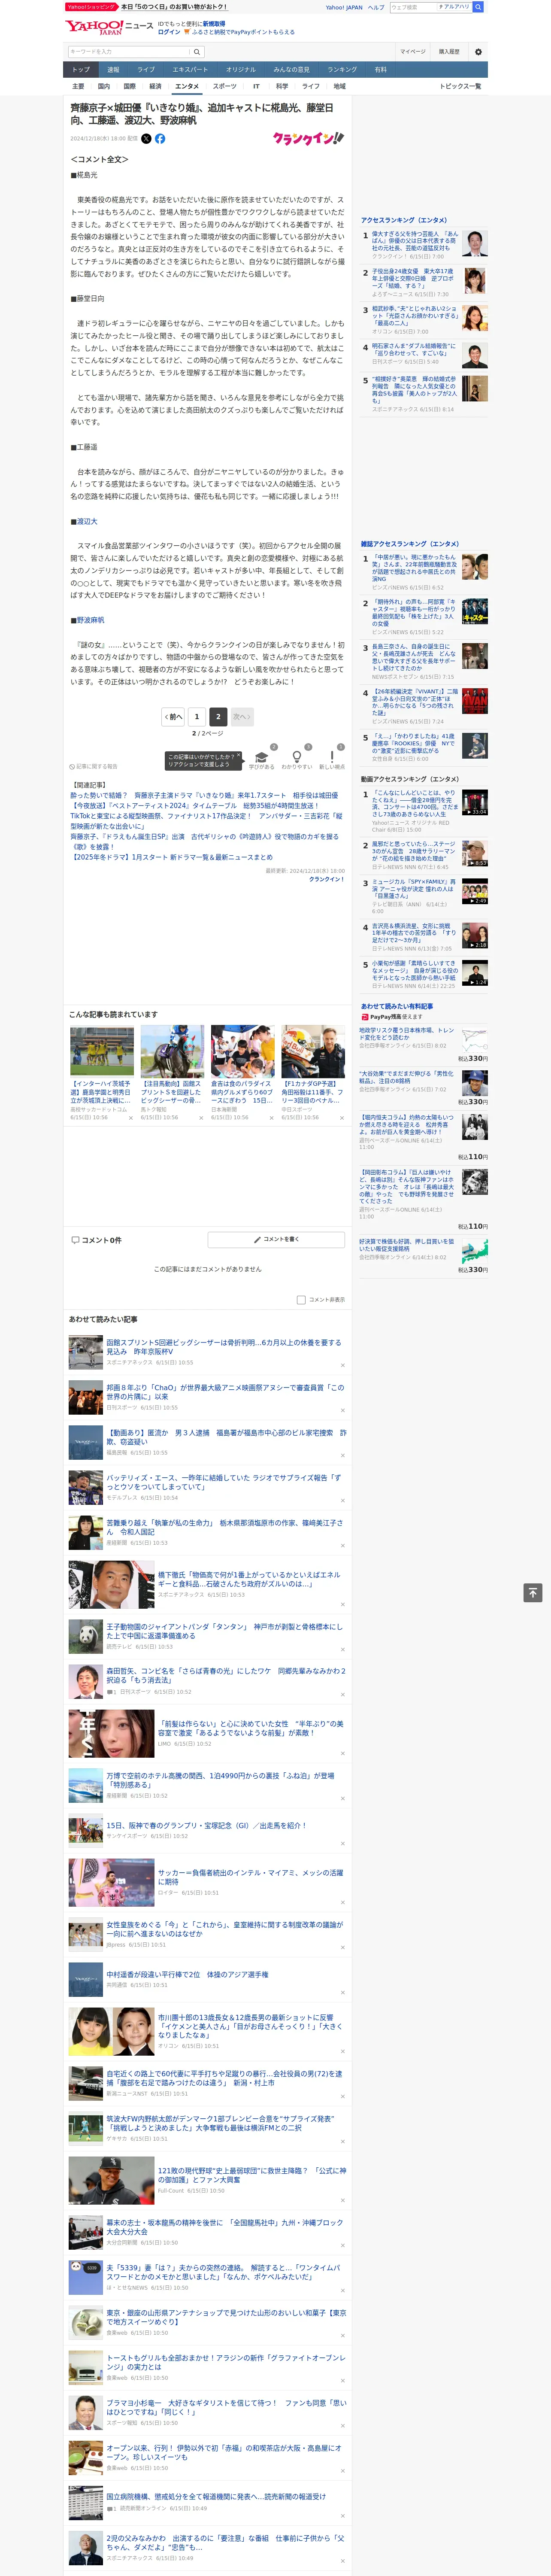This screenshot has width=551, height=2576.
Task: Select the 主要 category tab
Action: [78, 86]
